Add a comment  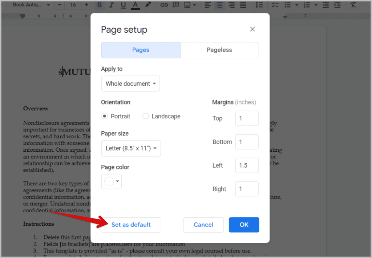tap(176, 5)
